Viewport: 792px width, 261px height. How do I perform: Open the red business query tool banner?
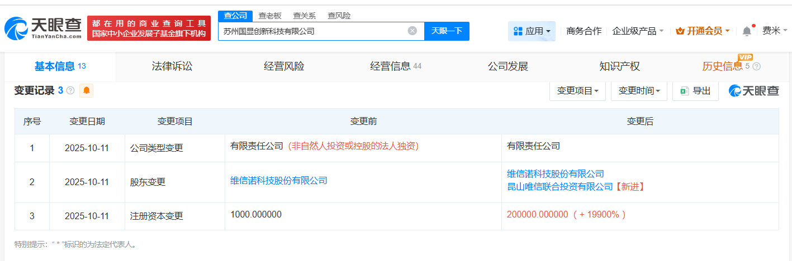(149, 28)
